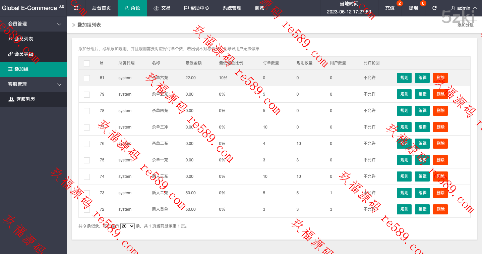Select 叠加组 sidebar item
Image resolution: width=482 pixels, height=254 pixels.
[21, 69]
